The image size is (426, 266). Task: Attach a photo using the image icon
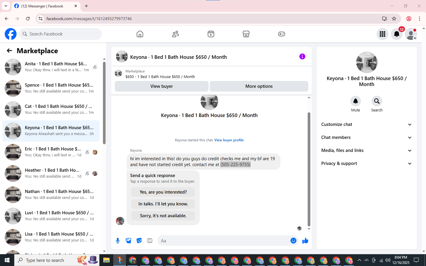[128, 241]
